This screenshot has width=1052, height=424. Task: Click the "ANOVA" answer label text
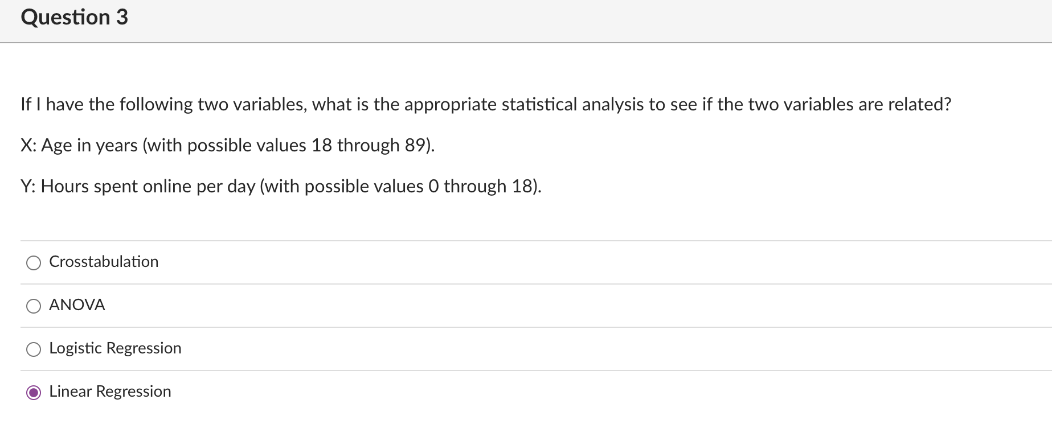77,305
